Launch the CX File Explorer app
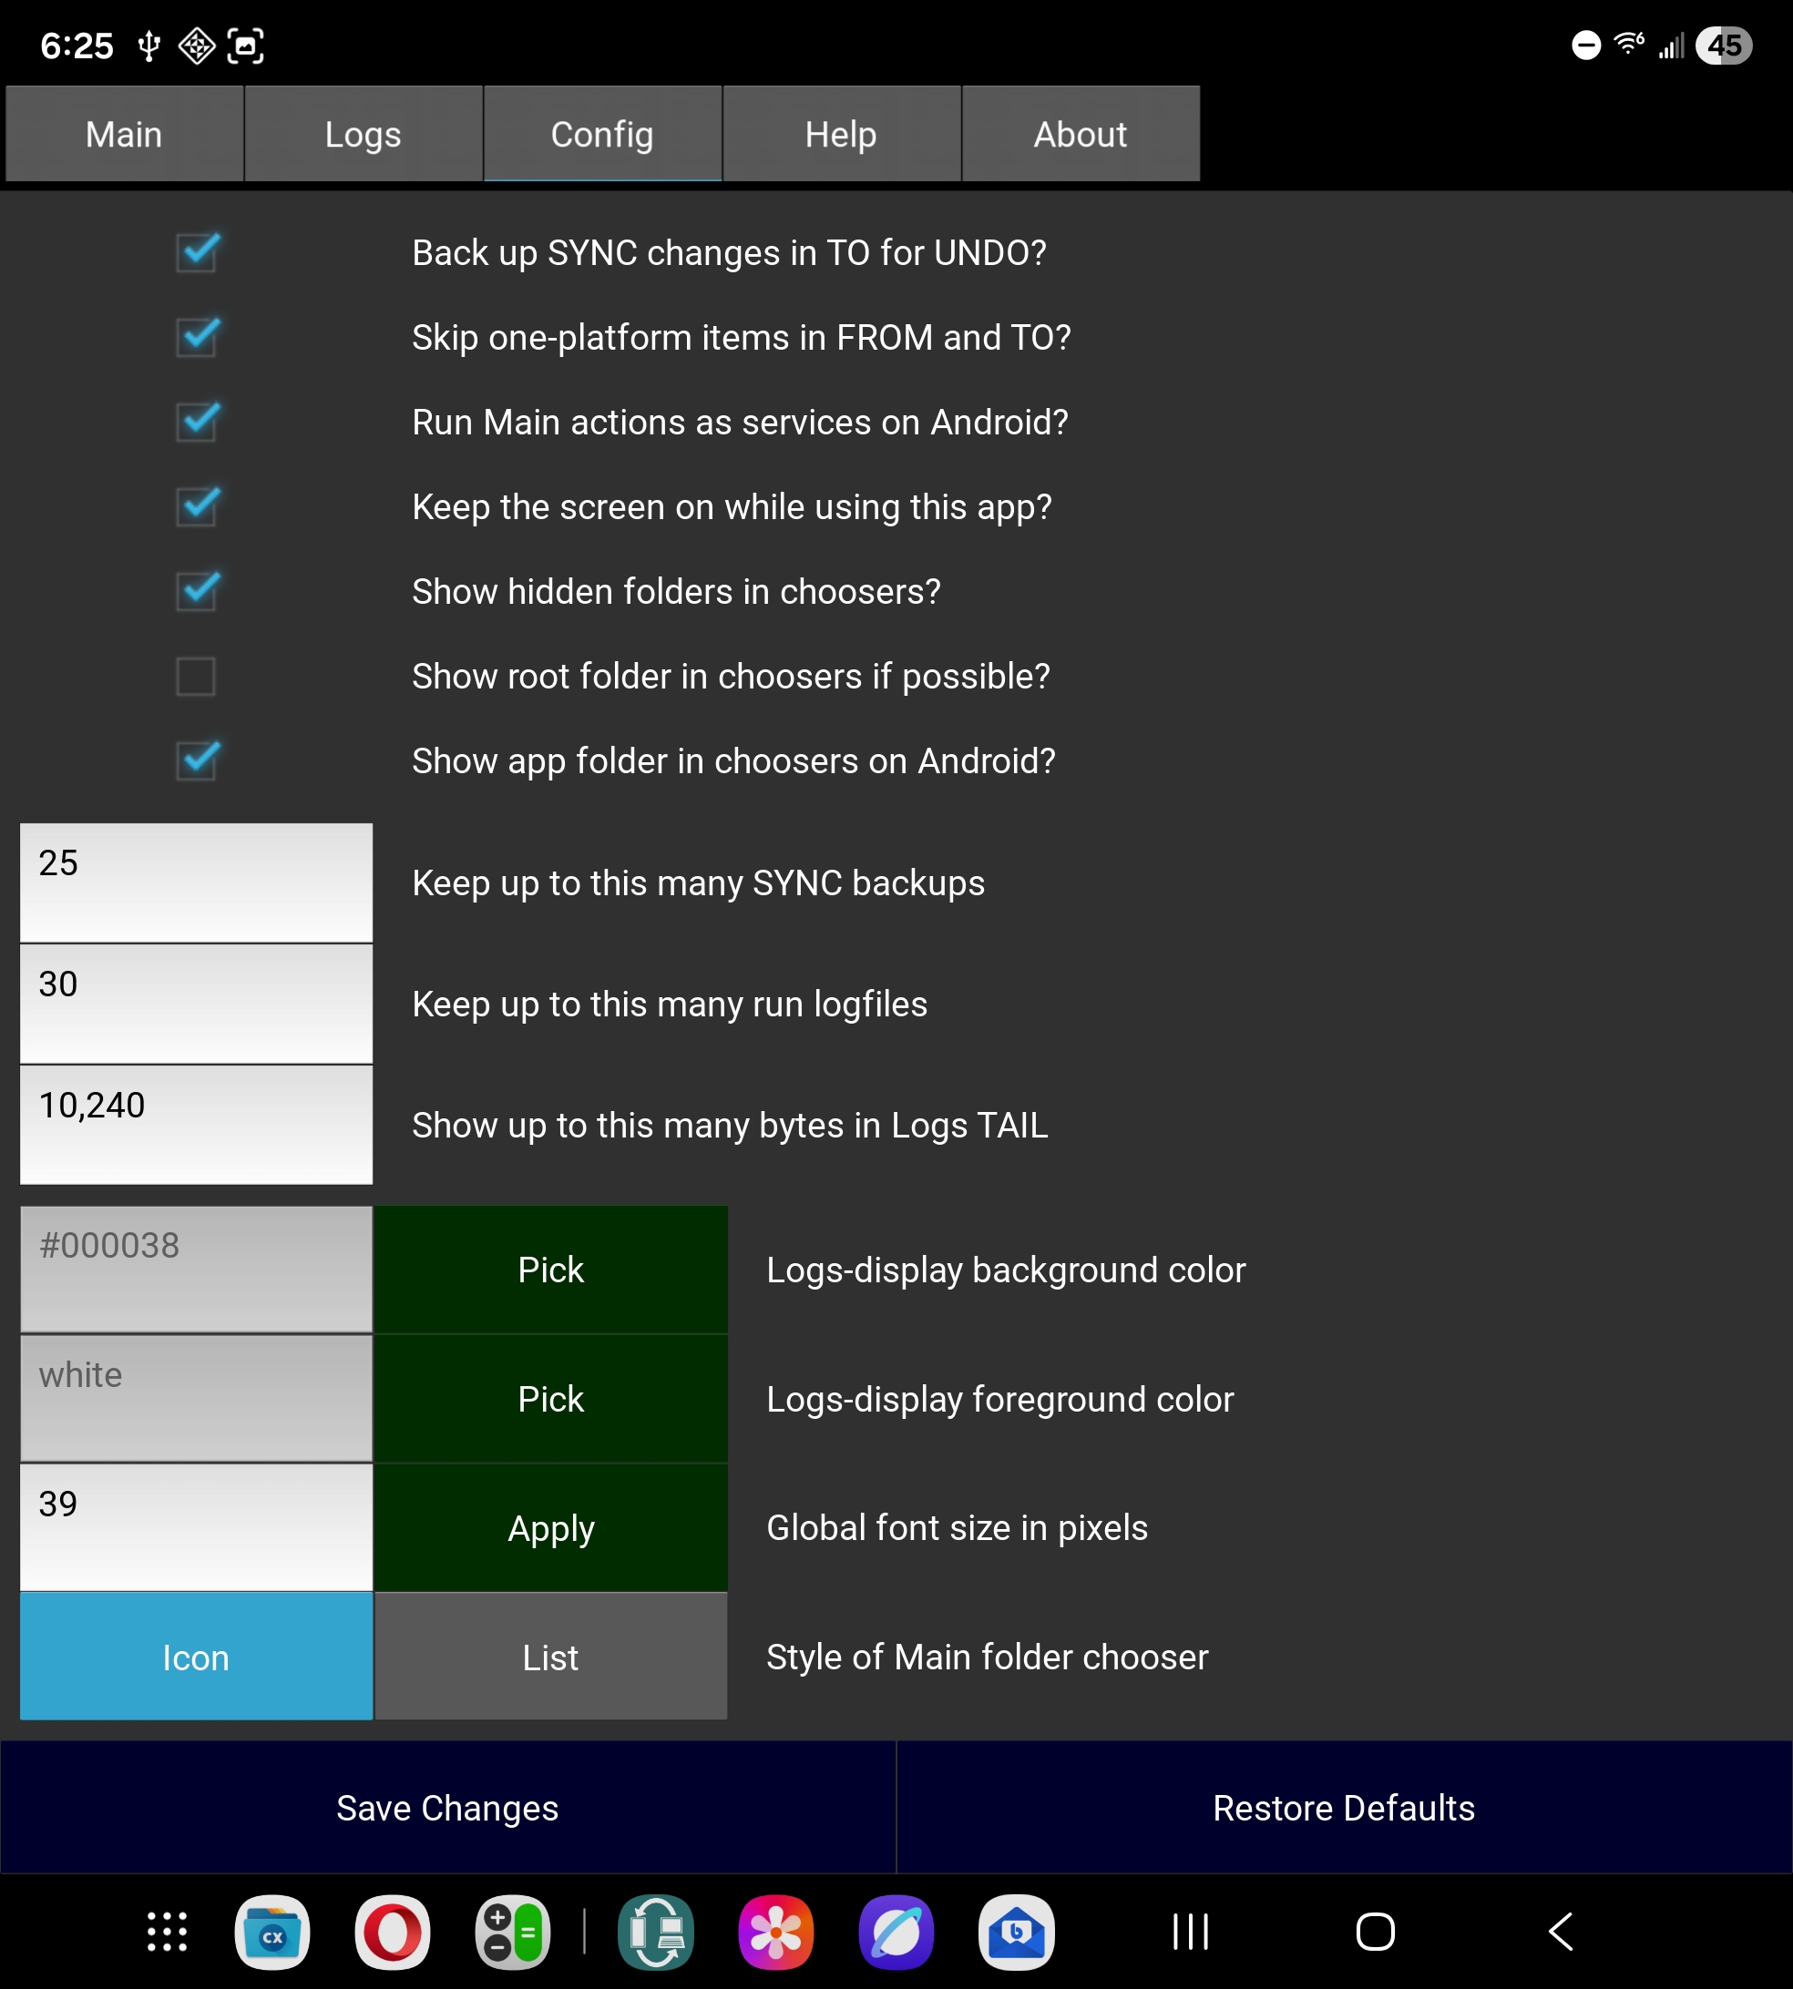 [x=272, y=1932]
